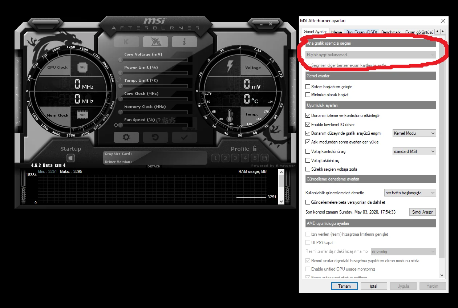This screenshot has width=458, height=308.
Task: Click the İptal button
Action: point(374,286)
